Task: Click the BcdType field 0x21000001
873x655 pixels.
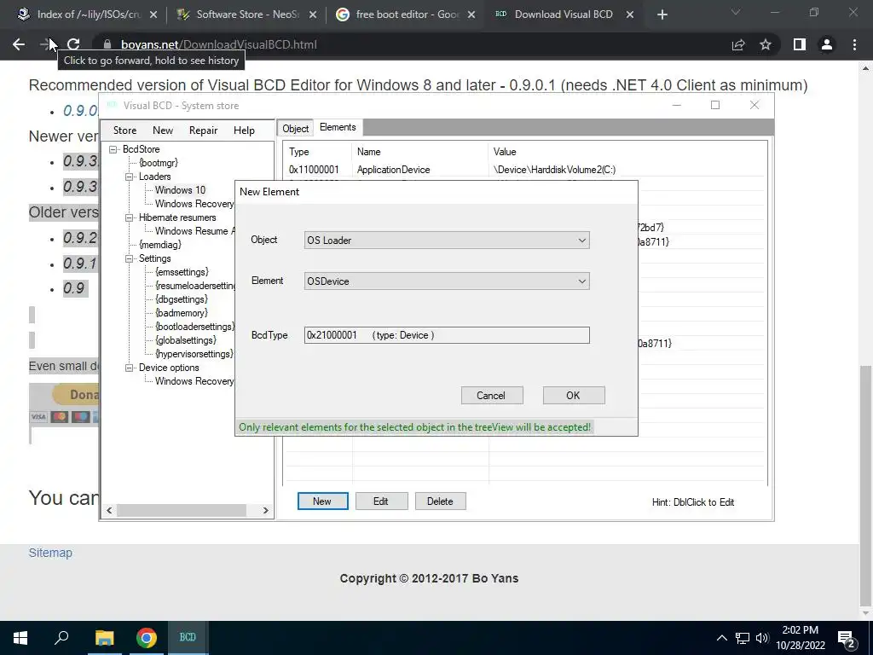Action: tap(447, 335)
